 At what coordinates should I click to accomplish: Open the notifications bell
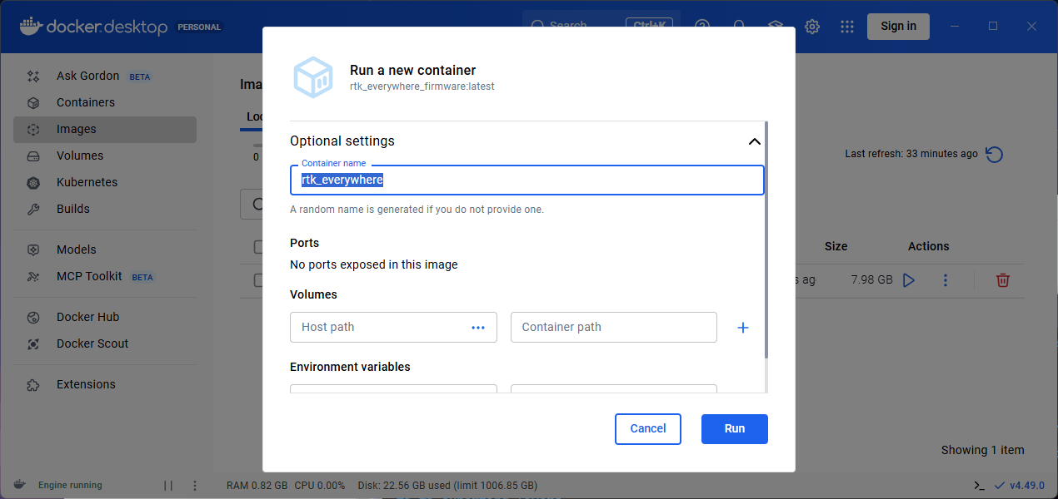(x=739, y=27)
